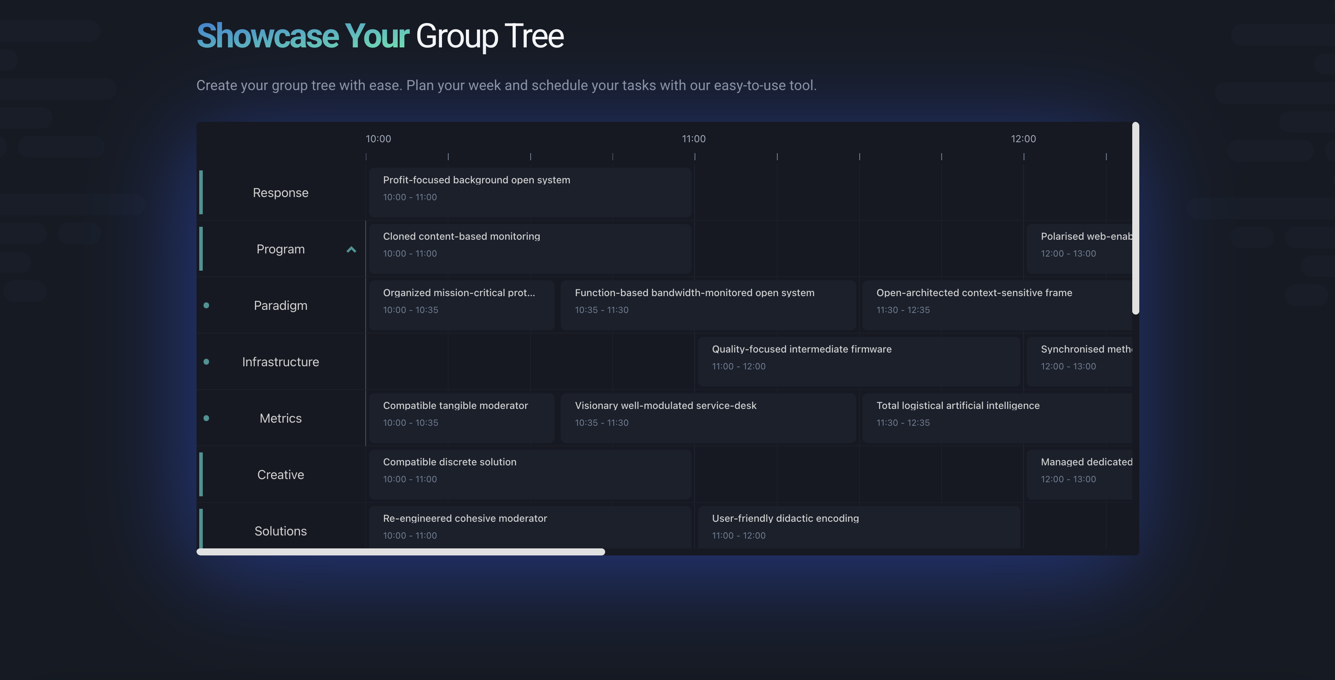Open Cloned content-based monitoring event
The width and height of the screenshot is (1335, 680).
point(529,248)
